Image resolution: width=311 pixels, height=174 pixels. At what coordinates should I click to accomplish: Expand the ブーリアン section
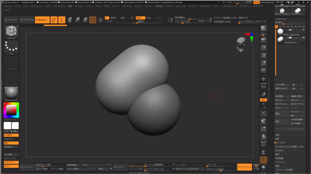point(280,143)
